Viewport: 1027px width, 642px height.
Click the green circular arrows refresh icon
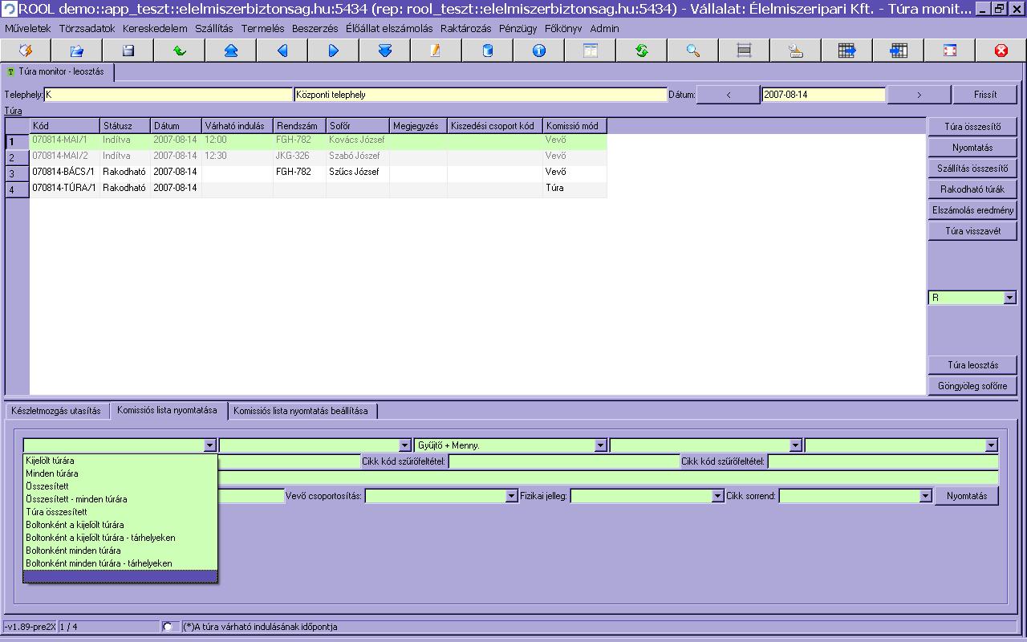642,51
